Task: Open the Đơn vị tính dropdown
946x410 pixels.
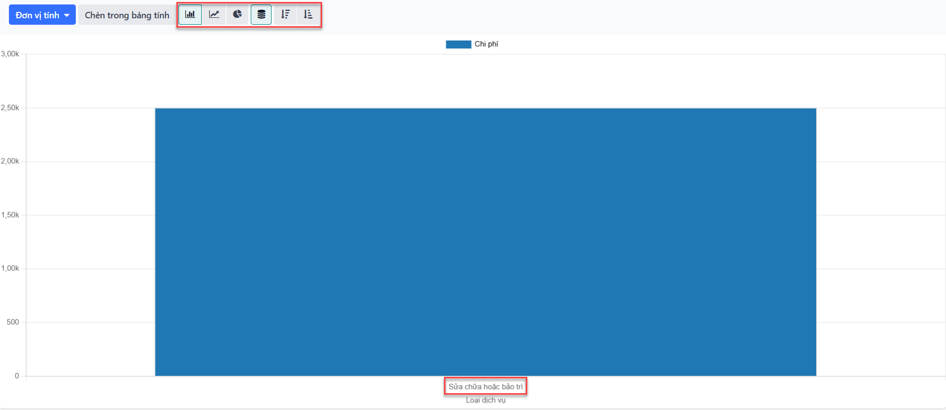Action: click(x=42, y=15)
